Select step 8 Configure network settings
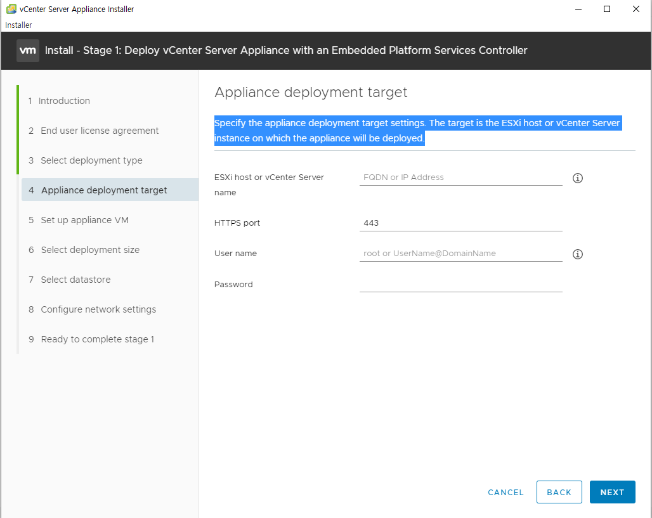652x518 pixels. point(93,309)
